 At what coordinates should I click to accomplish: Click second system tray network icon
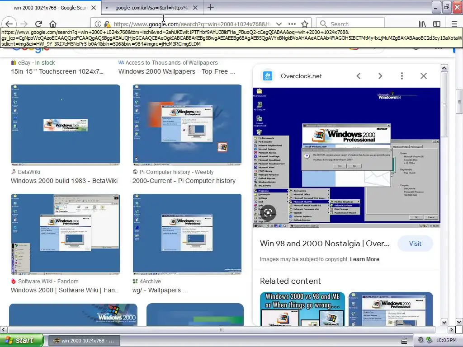[430, 340]
